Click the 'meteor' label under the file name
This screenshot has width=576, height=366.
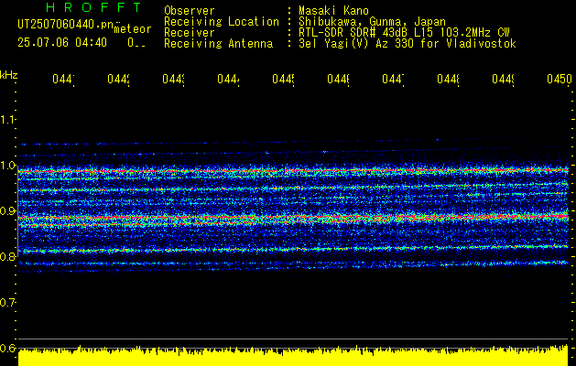[x=133, y=29]
